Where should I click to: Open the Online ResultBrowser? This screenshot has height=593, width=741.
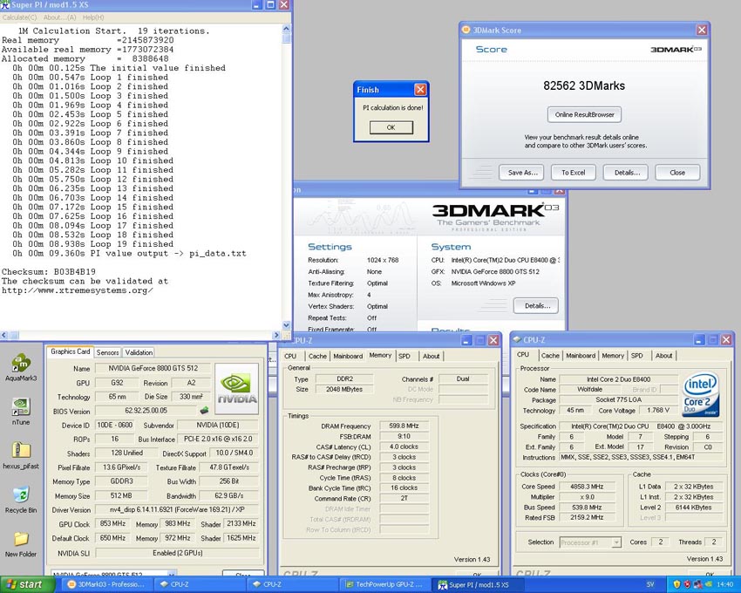[x=585, y=114]
